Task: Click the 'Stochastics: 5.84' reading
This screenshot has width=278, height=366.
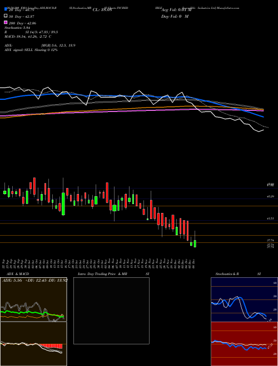Action: click(x=18, y=28)
